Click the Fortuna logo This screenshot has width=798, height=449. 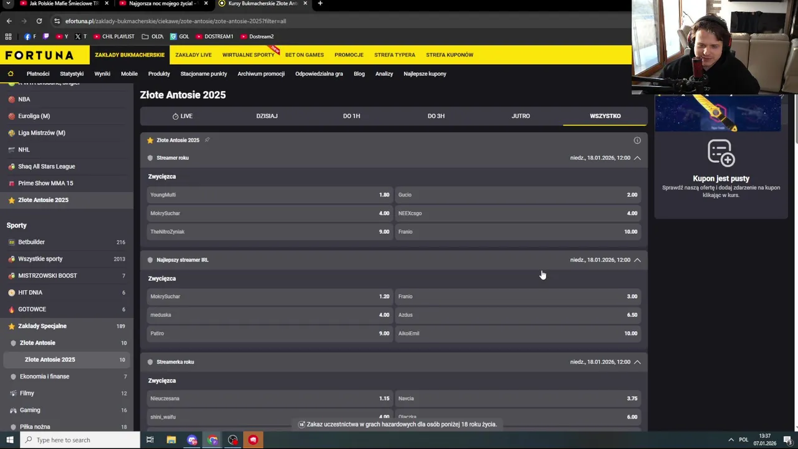tap(39, 55)
